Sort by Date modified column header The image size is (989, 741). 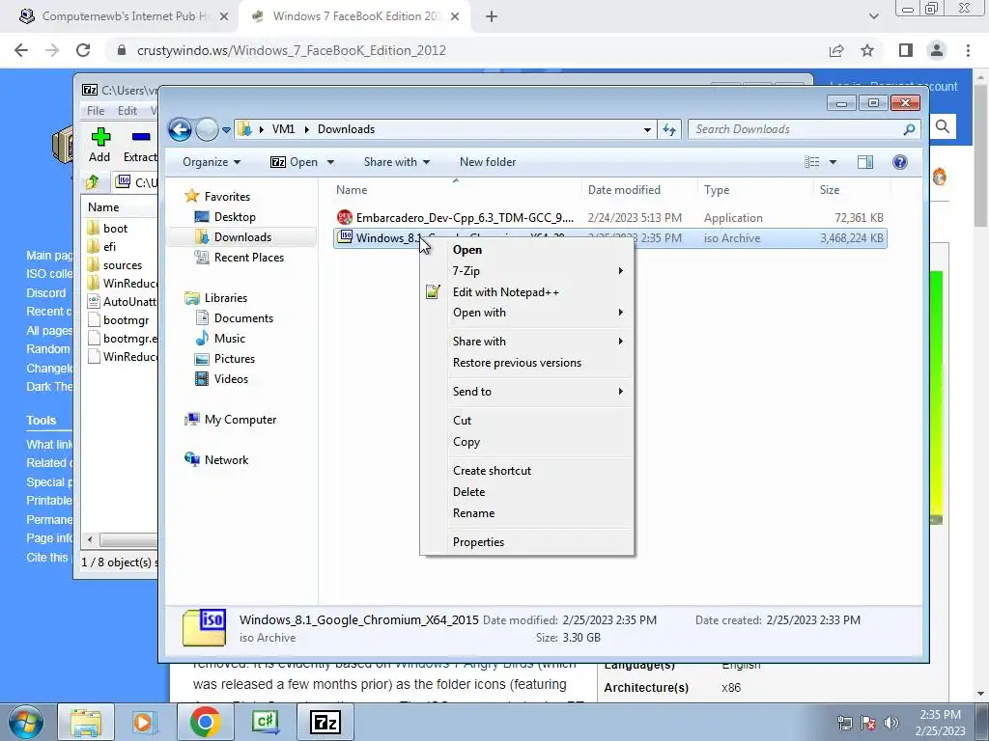[x=639, y=190]
